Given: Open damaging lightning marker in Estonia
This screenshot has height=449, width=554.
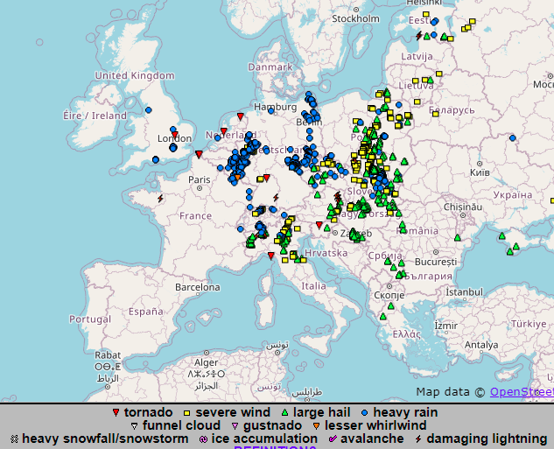Looking at the screenshot, I should tap(419, 36).
